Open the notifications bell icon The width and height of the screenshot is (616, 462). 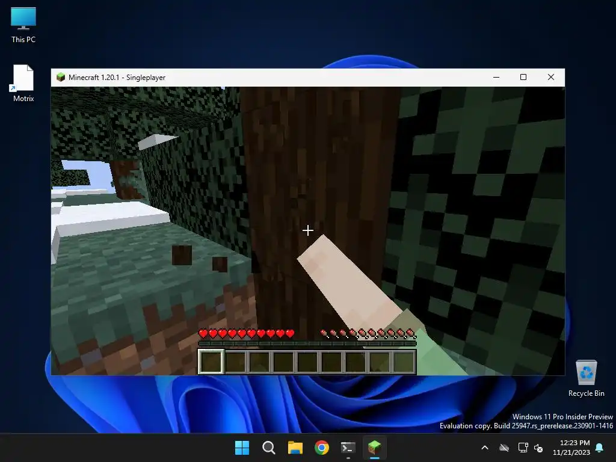pos(600,448)
